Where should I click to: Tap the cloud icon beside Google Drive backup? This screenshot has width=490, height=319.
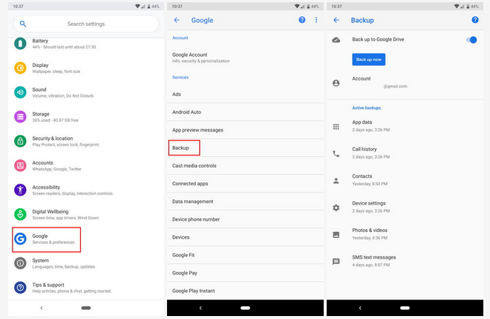[x=336, y=40]
